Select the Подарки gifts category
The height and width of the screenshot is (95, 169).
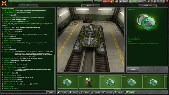click(130, 92)
